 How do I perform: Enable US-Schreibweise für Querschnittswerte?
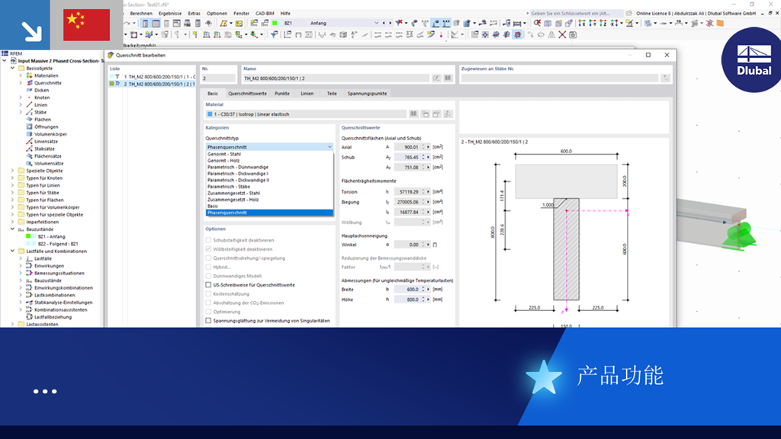(208, 285)
